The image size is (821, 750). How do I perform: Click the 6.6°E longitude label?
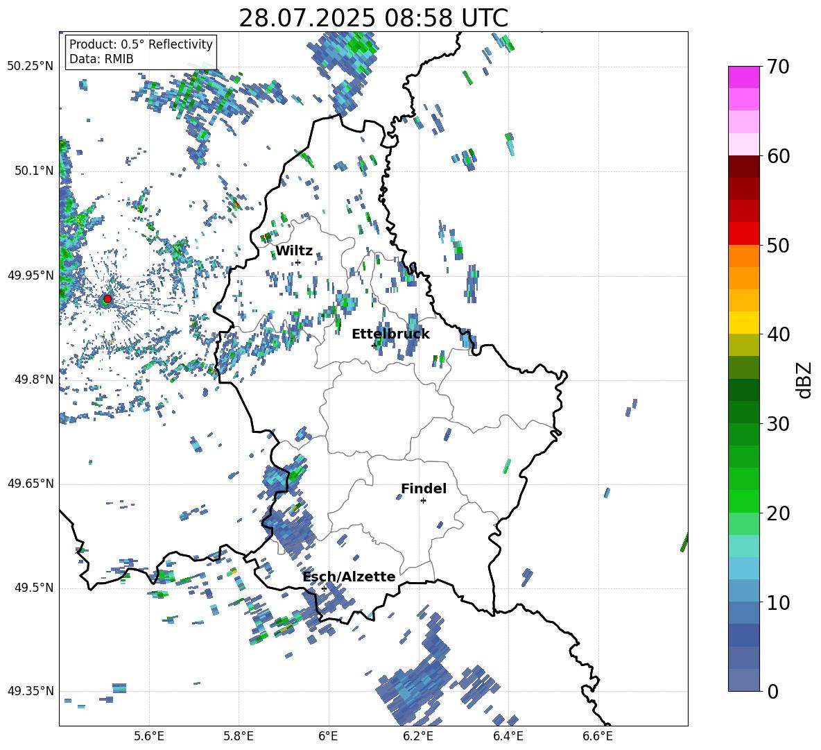point(598,736)
